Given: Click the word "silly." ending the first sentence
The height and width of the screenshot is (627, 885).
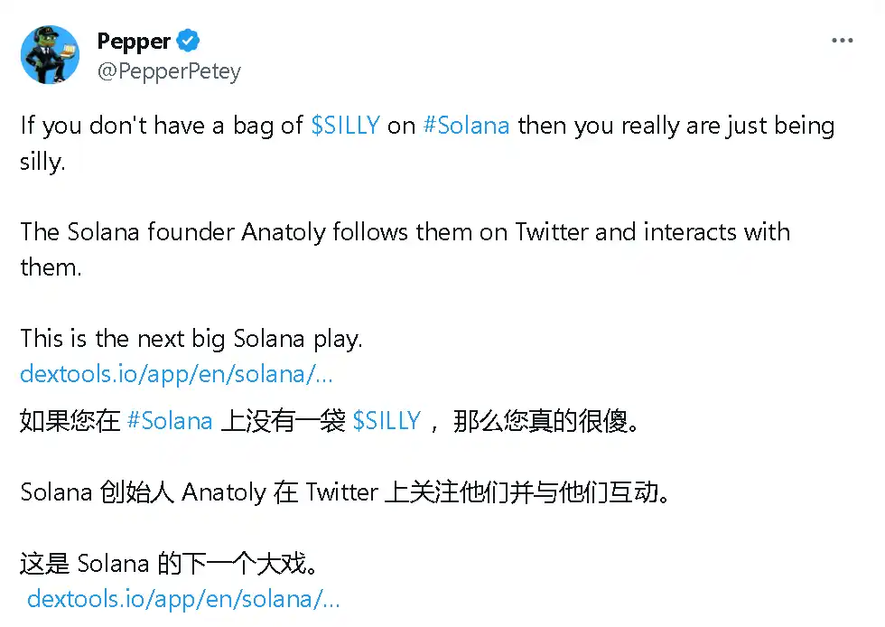Looking at the screenshot, I should tap(43, 164).
